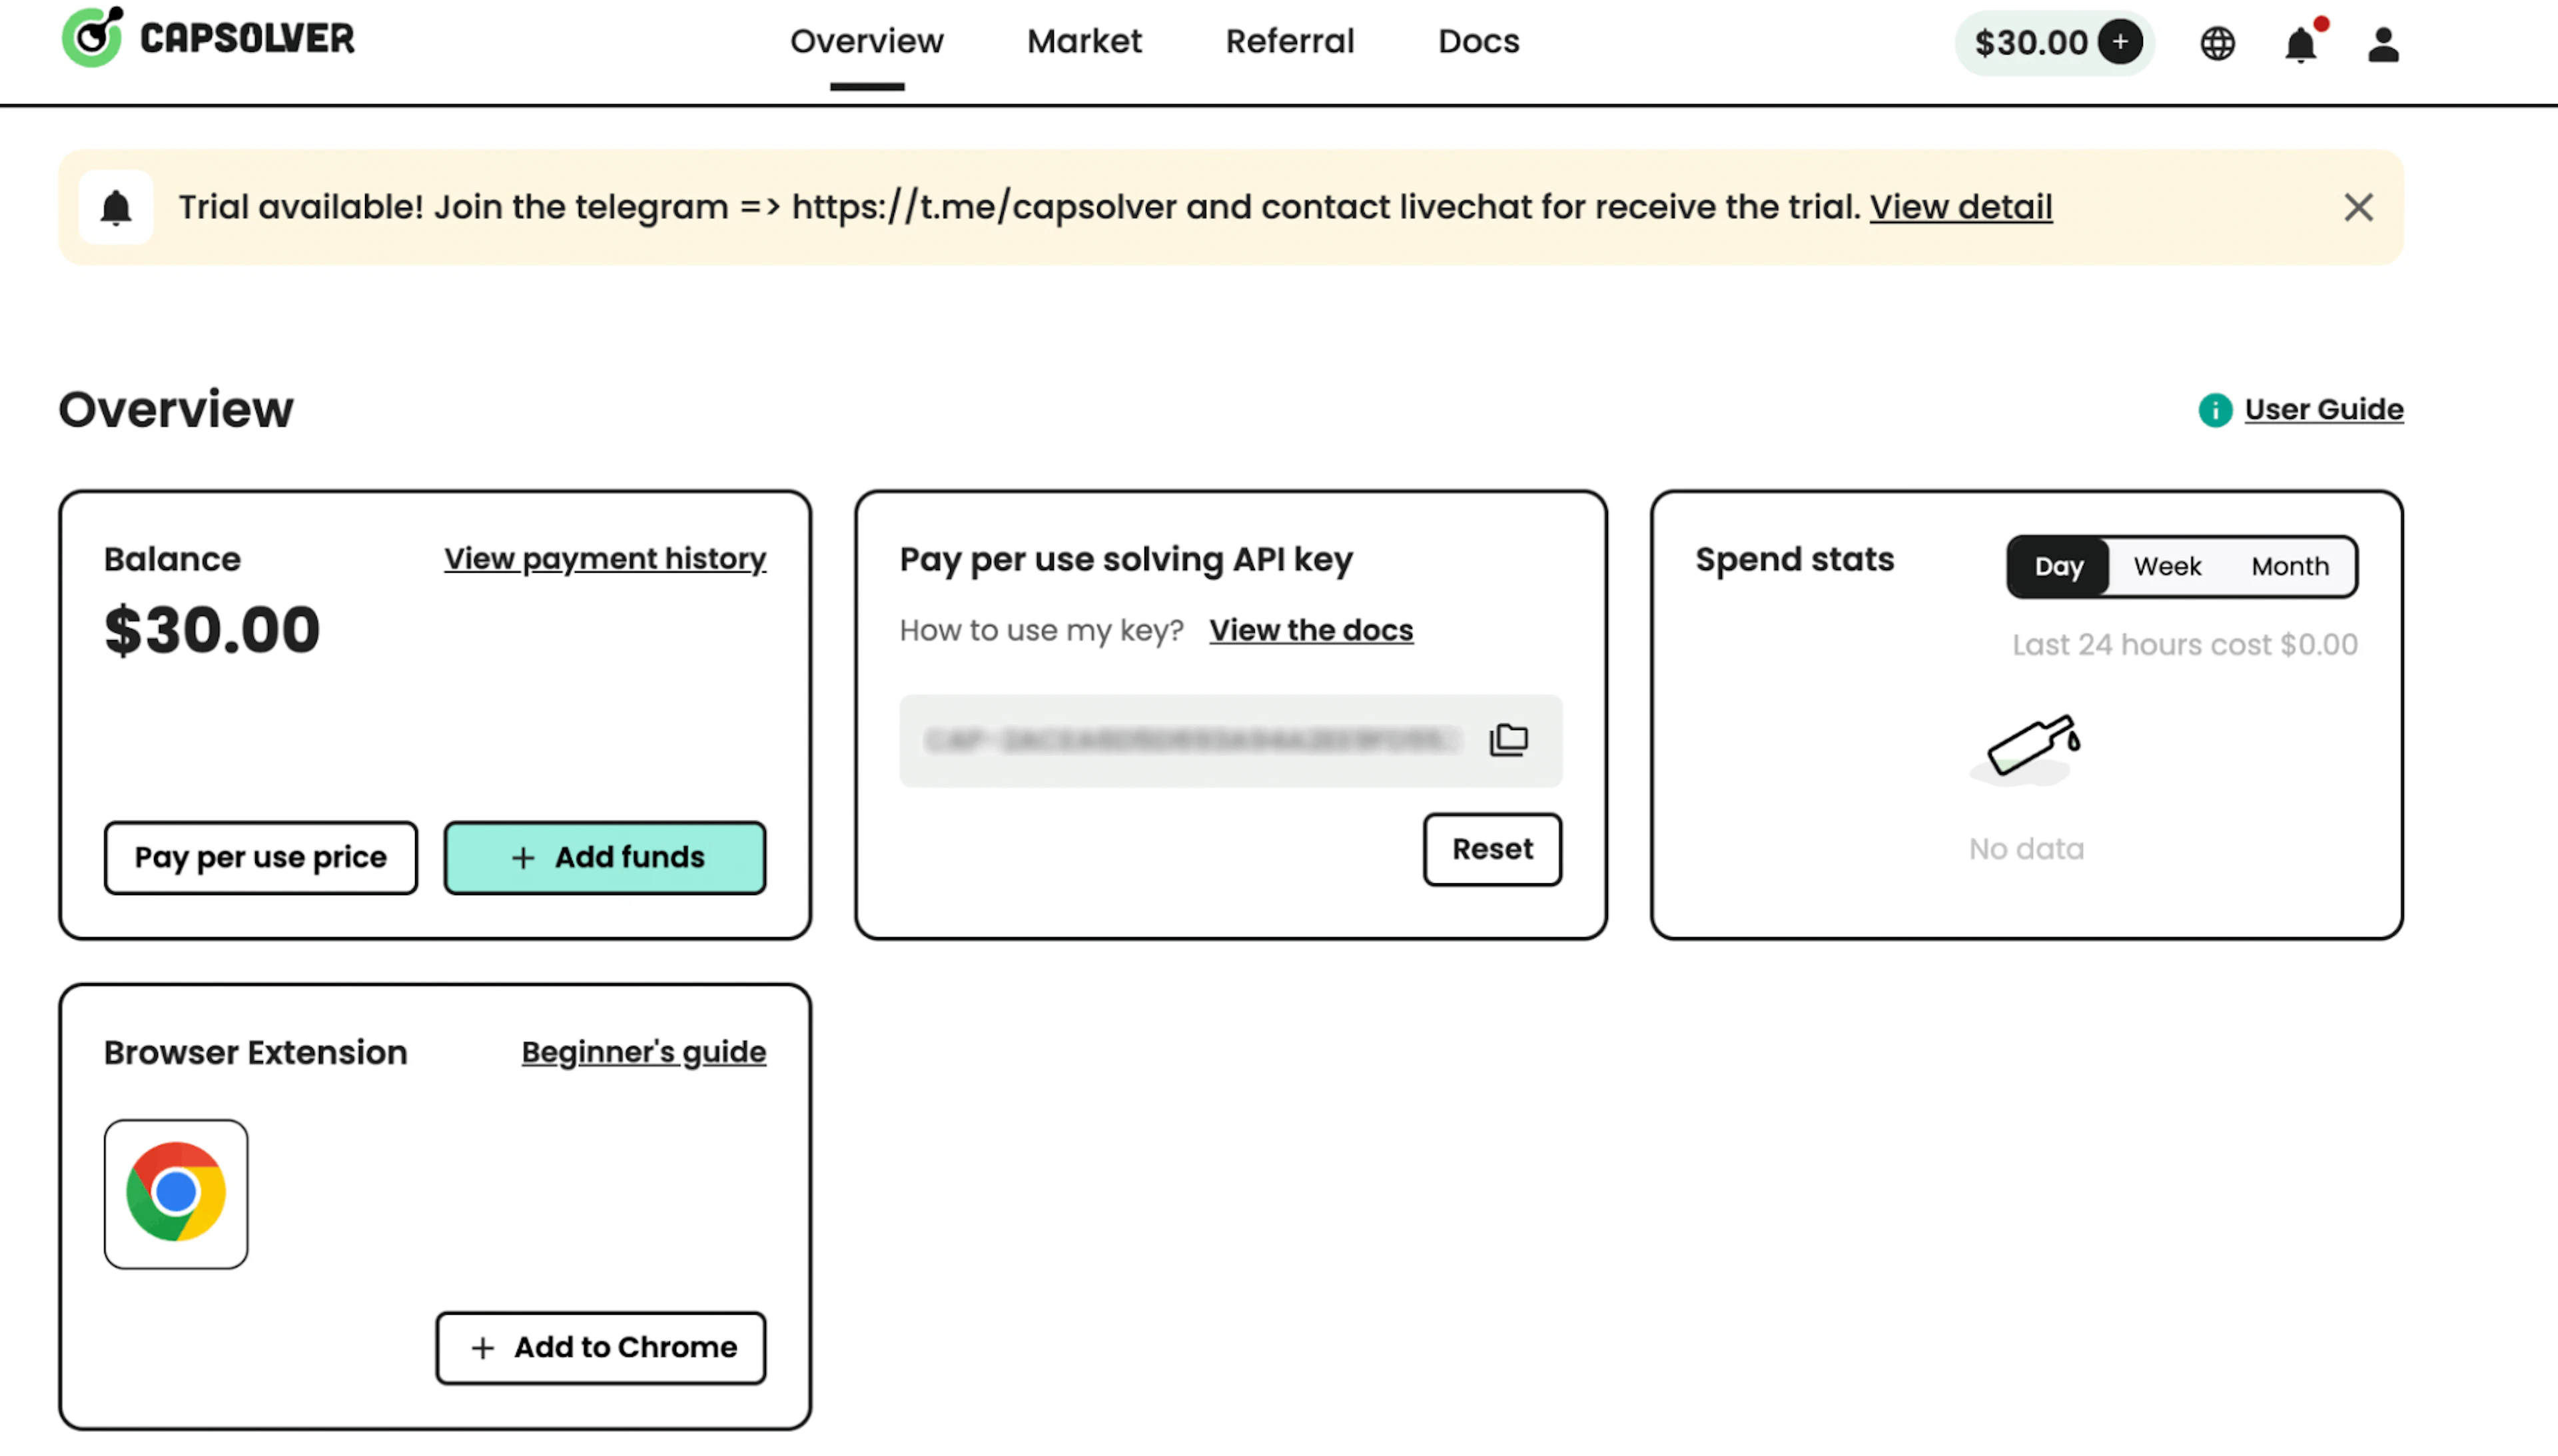Screen dimensions: 2558x1456
Task: Open the User Guide link
Action: 2324,409
